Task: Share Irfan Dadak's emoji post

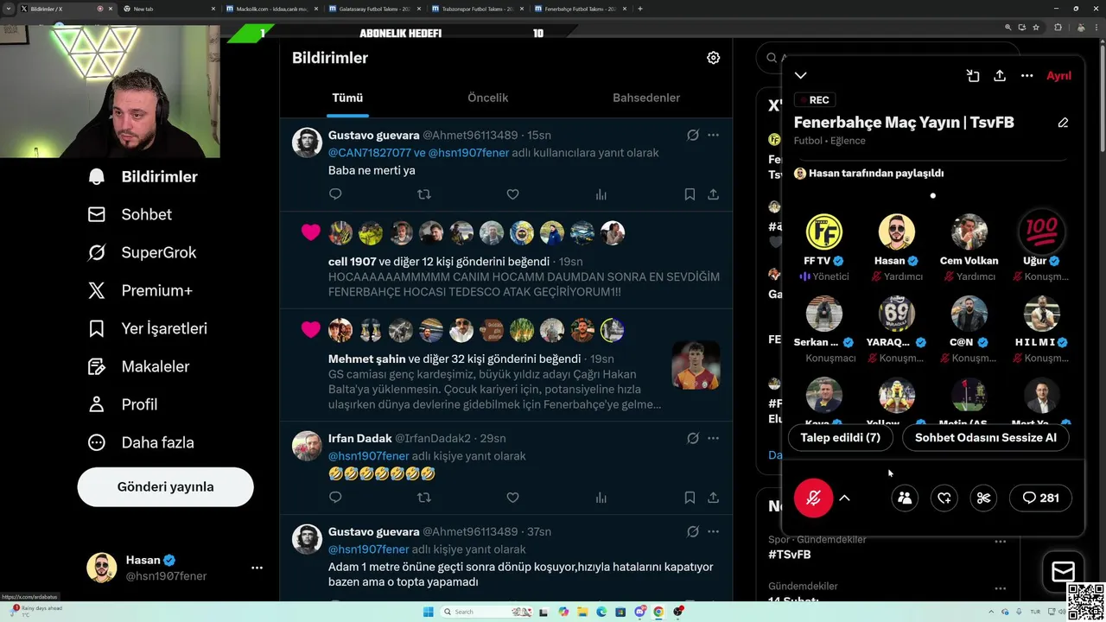Action: [713, 498]
